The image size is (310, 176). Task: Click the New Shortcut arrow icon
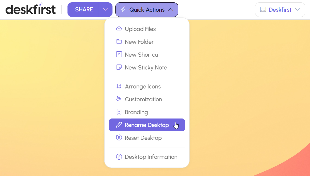coord(119,55)
